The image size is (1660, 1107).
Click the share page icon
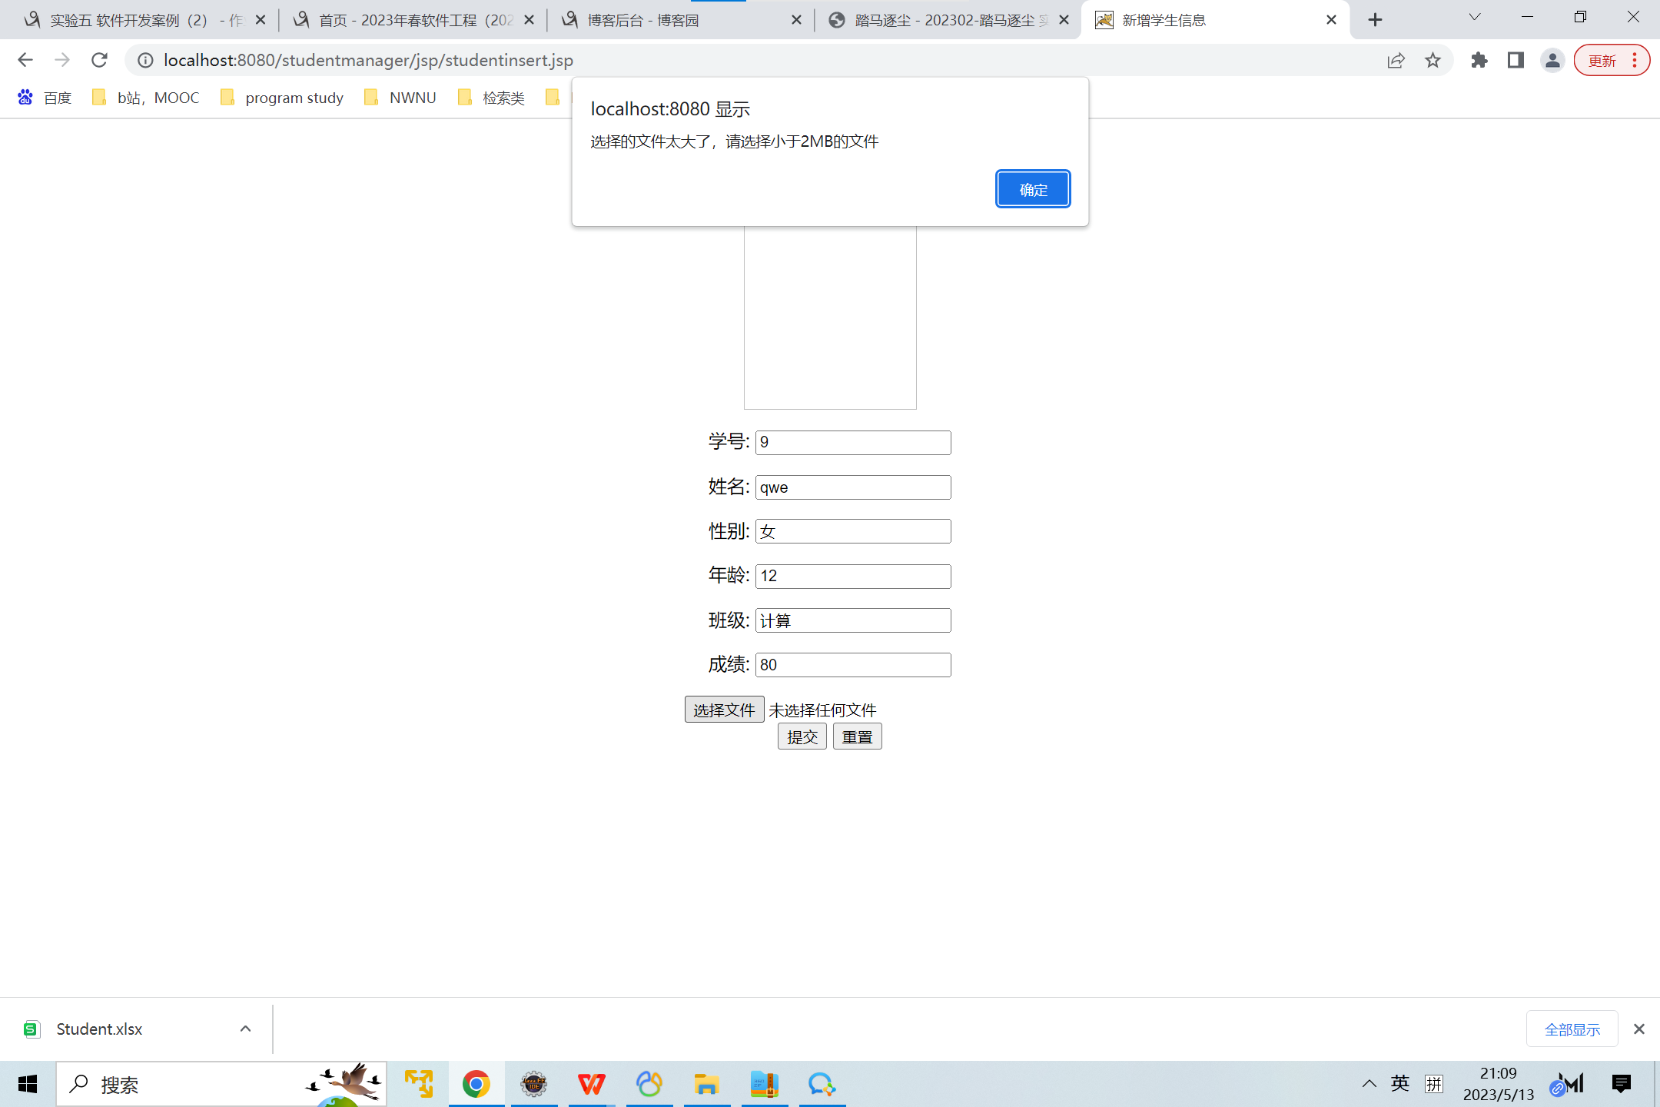(1396, 60)
